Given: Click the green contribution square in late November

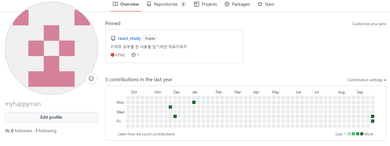Looking at the screenshot, I should pyautogui.click(x=171, y=107).
